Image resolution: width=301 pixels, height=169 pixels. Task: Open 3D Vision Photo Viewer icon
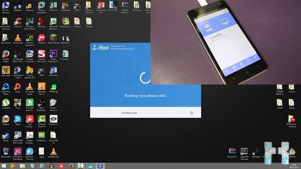pos(30,24)
